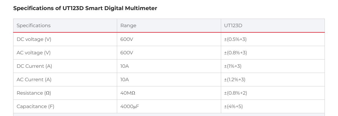Click the ±(4%+5) accuracy value
The image size is (338, 116).
[x=233, y=106]
